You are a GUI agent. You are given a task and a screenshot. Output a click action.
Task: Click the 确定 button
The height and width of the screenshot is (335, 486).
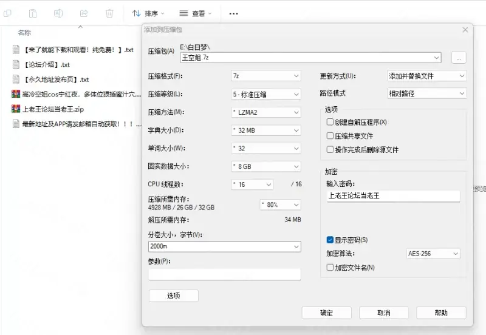click(x=326, y=313)
